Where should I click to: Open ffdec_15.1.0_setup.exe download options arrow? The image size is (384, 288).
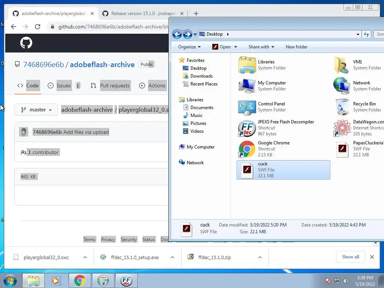[172, 257]
